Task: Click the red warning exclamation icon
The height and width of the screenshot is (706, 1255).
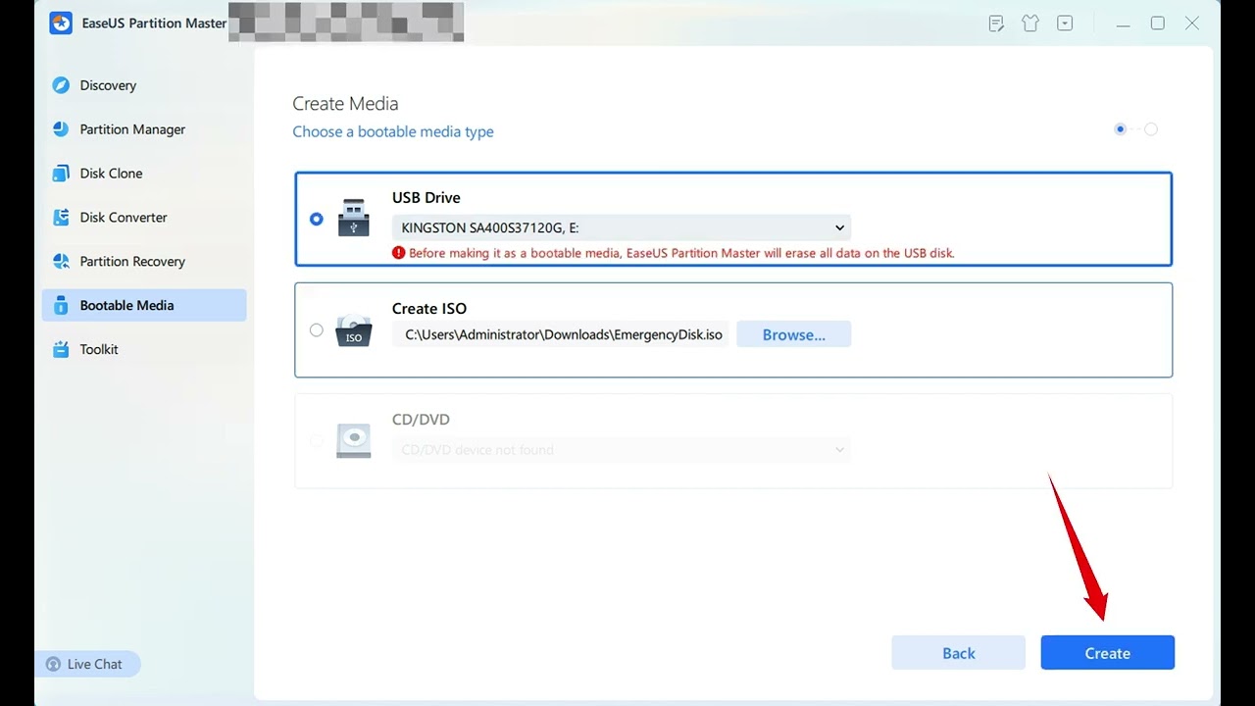Action: pyautogui.click(x=398, y=253)
